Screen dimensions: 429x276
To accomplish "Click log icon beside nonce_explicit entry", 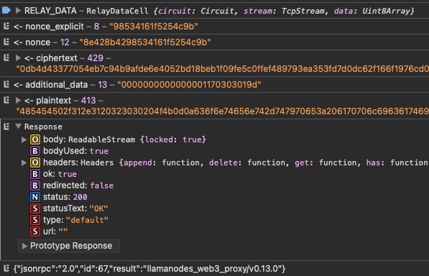I will coord(6,27).
